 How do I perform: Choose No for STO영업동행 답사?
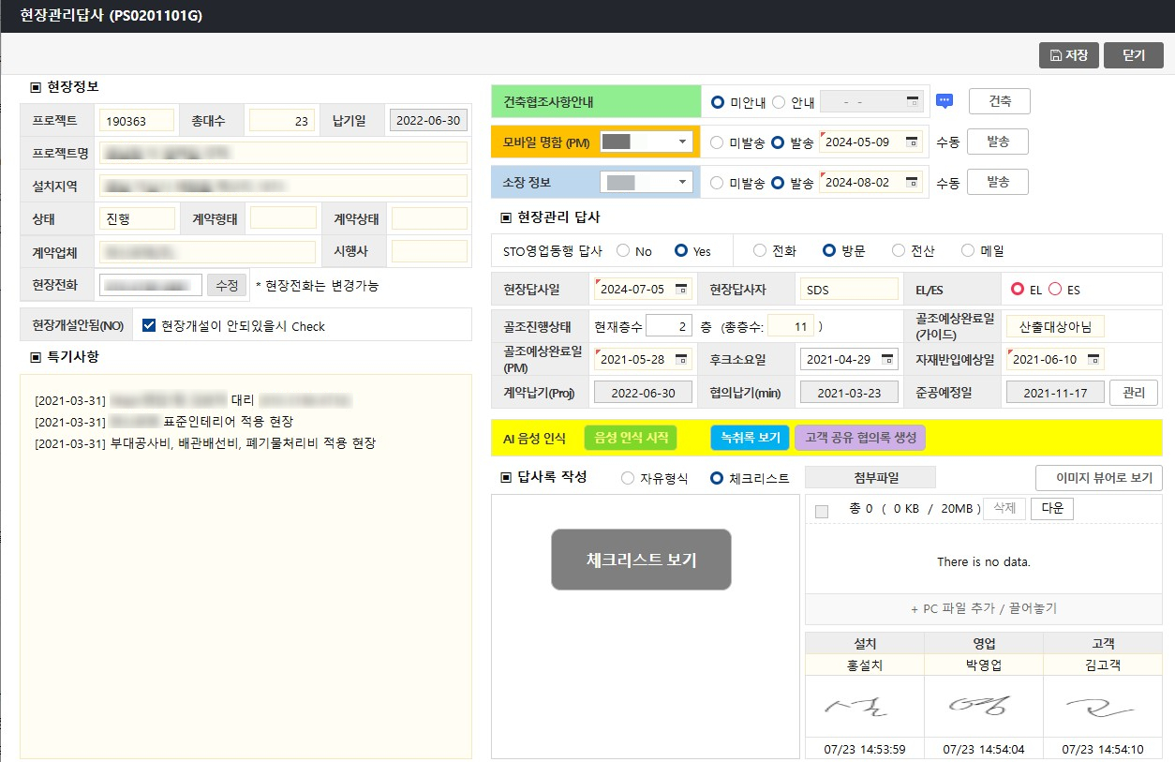623,251
